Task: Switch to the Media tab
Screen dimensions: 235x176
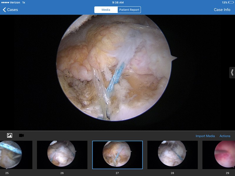Action: tap(106, 10)
